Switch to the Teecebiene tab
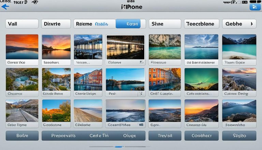 (x=201, y=24)
